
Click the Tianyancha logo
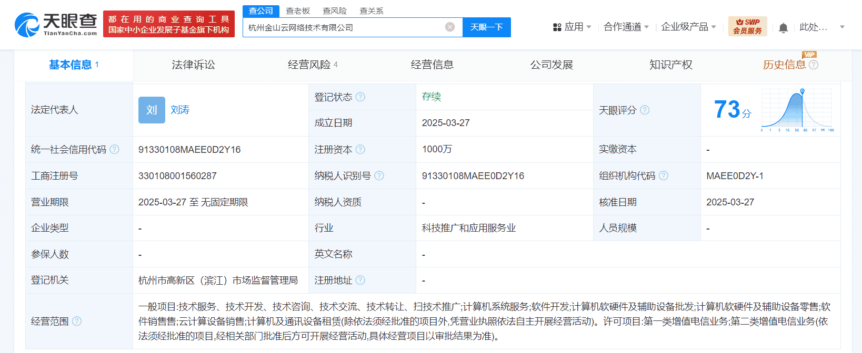(56, 24)
